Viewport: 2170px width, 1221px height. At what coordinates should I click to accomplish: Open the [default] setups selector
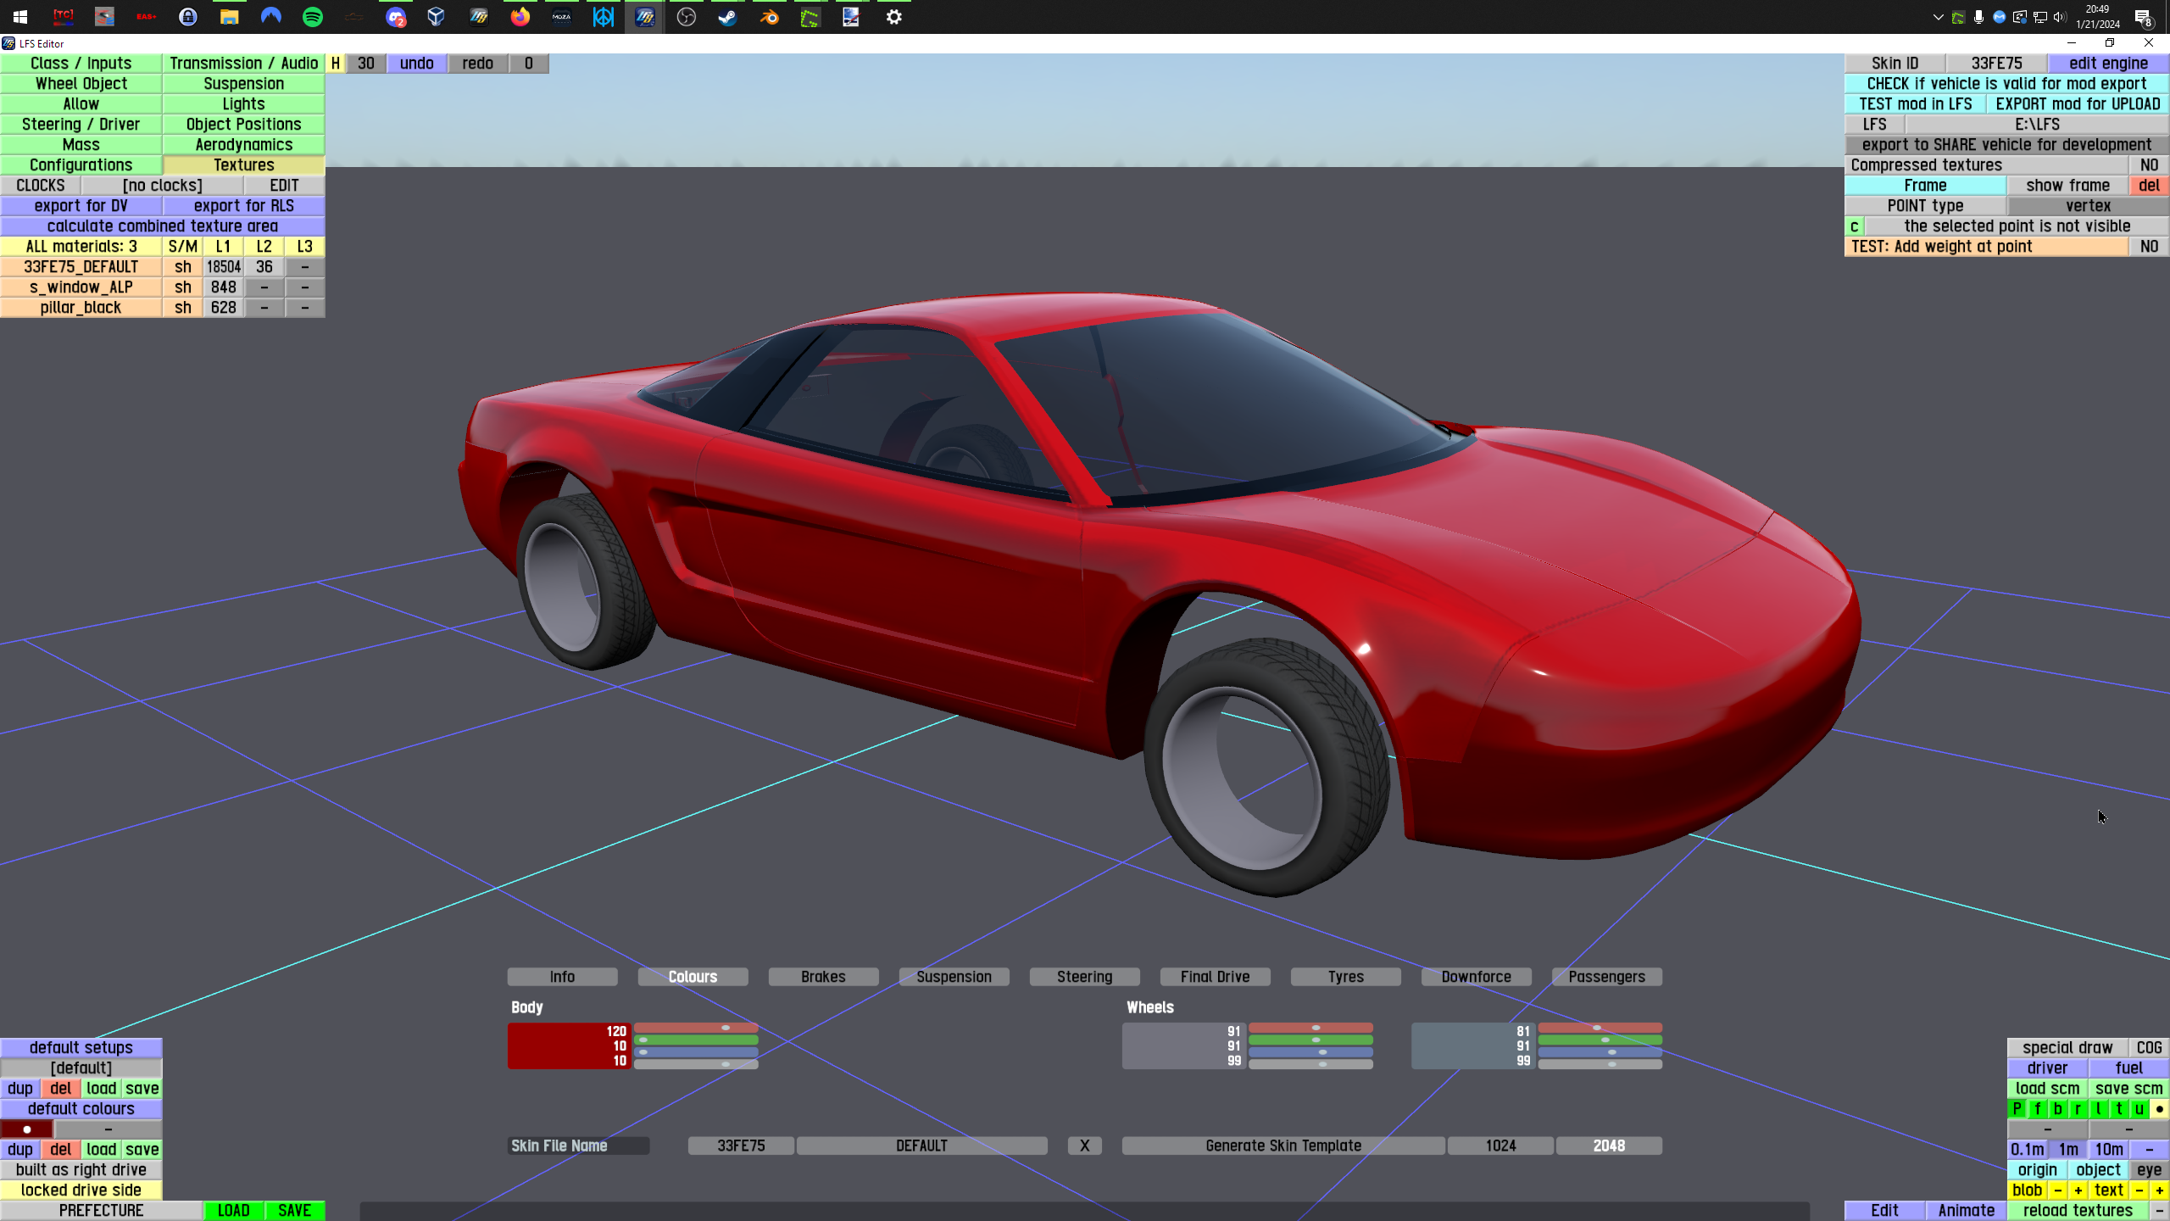coord(81,1068)
